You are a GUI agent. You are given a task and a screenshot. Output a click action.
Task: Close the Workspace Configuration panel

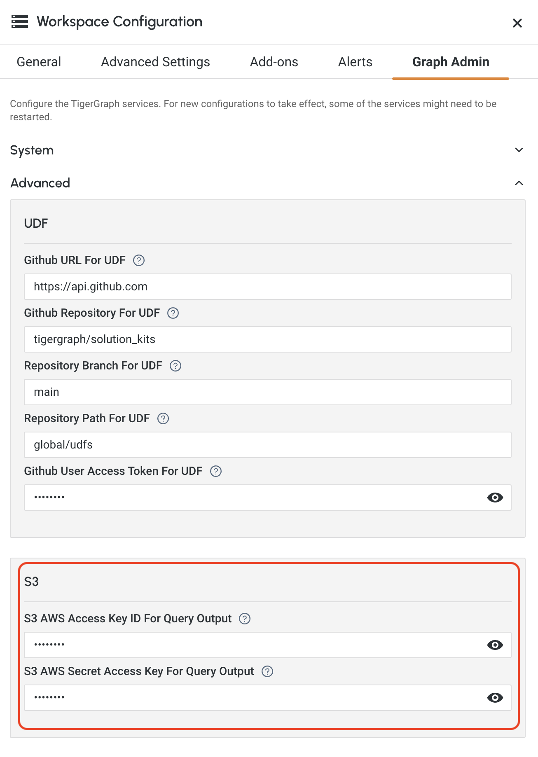pos(517,23)
